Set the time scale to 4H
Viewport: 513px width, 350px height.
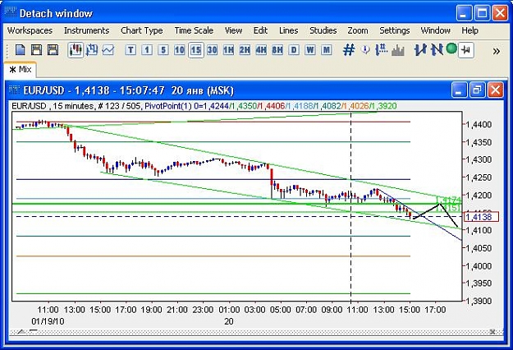[x=261, y=50]
